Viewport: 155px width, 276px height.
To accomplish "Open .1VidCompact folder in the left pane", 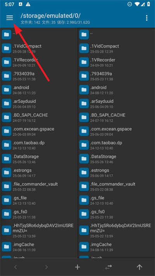I will click(x=39, y=48).
